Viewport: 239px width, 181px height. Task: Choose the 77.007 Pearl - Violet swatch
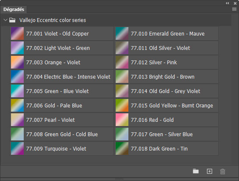(x=17, y=120)
